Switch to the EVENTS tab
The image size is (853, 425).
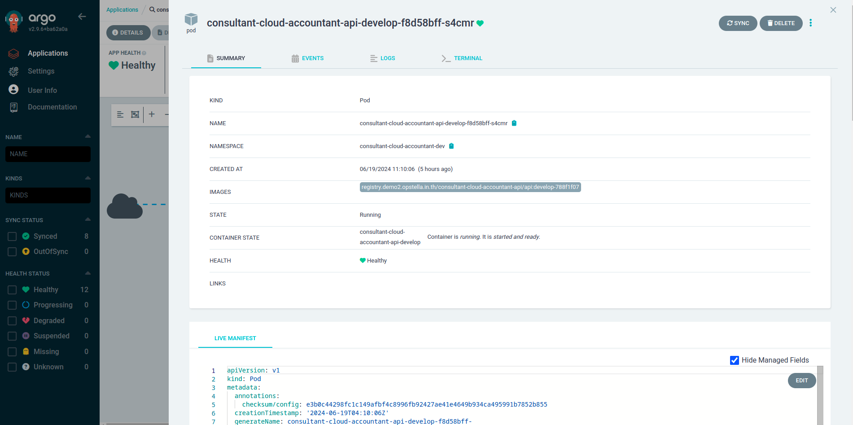[x=307, y=58]
